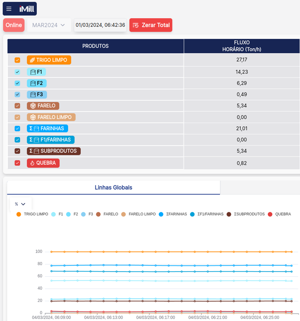Open the hamburger menu icon
Image resolution: width=300 pixels, height=321 pixels.
pos(9,9)
